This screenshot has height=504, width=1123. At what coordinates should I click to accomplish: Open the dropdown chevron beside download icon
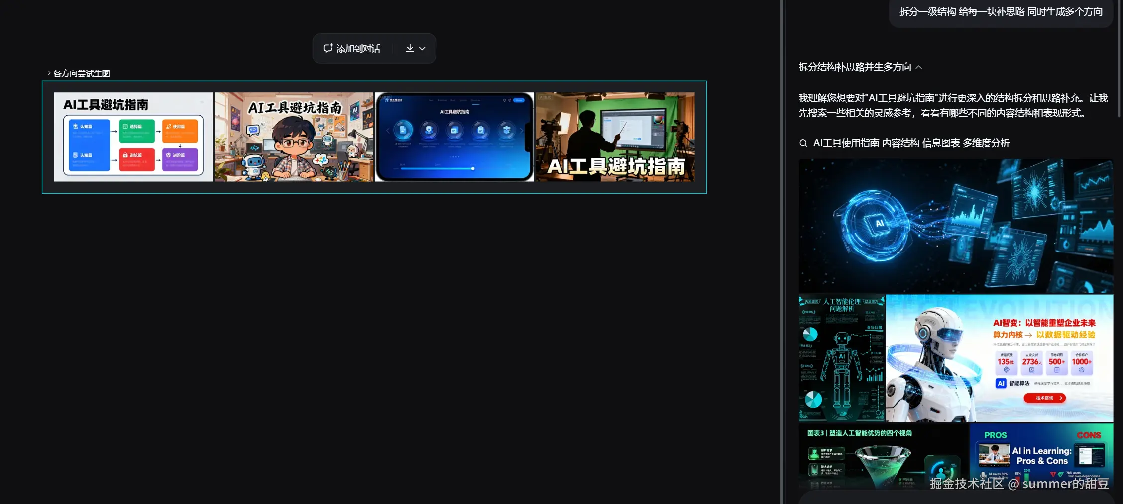coord(423,49)
